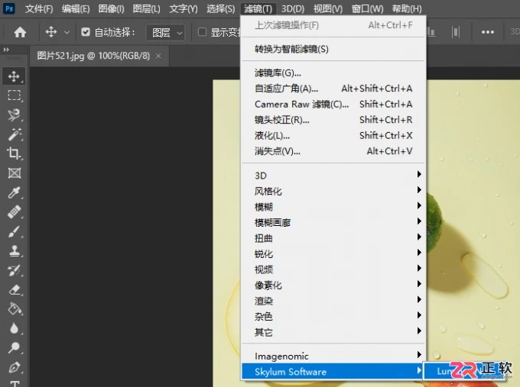
Task: Choose 转换为智能滤镜(S)
Action: point(333,49)
